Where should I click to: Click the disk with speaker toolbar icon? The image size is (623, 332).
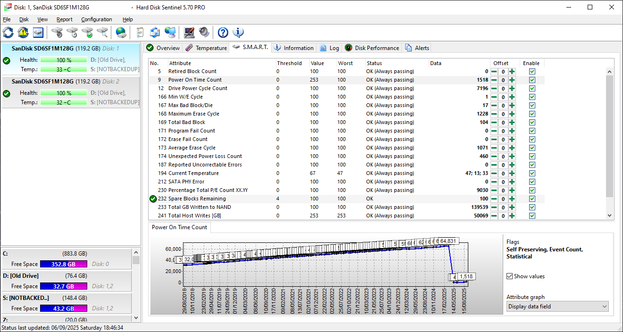point(57,33)
